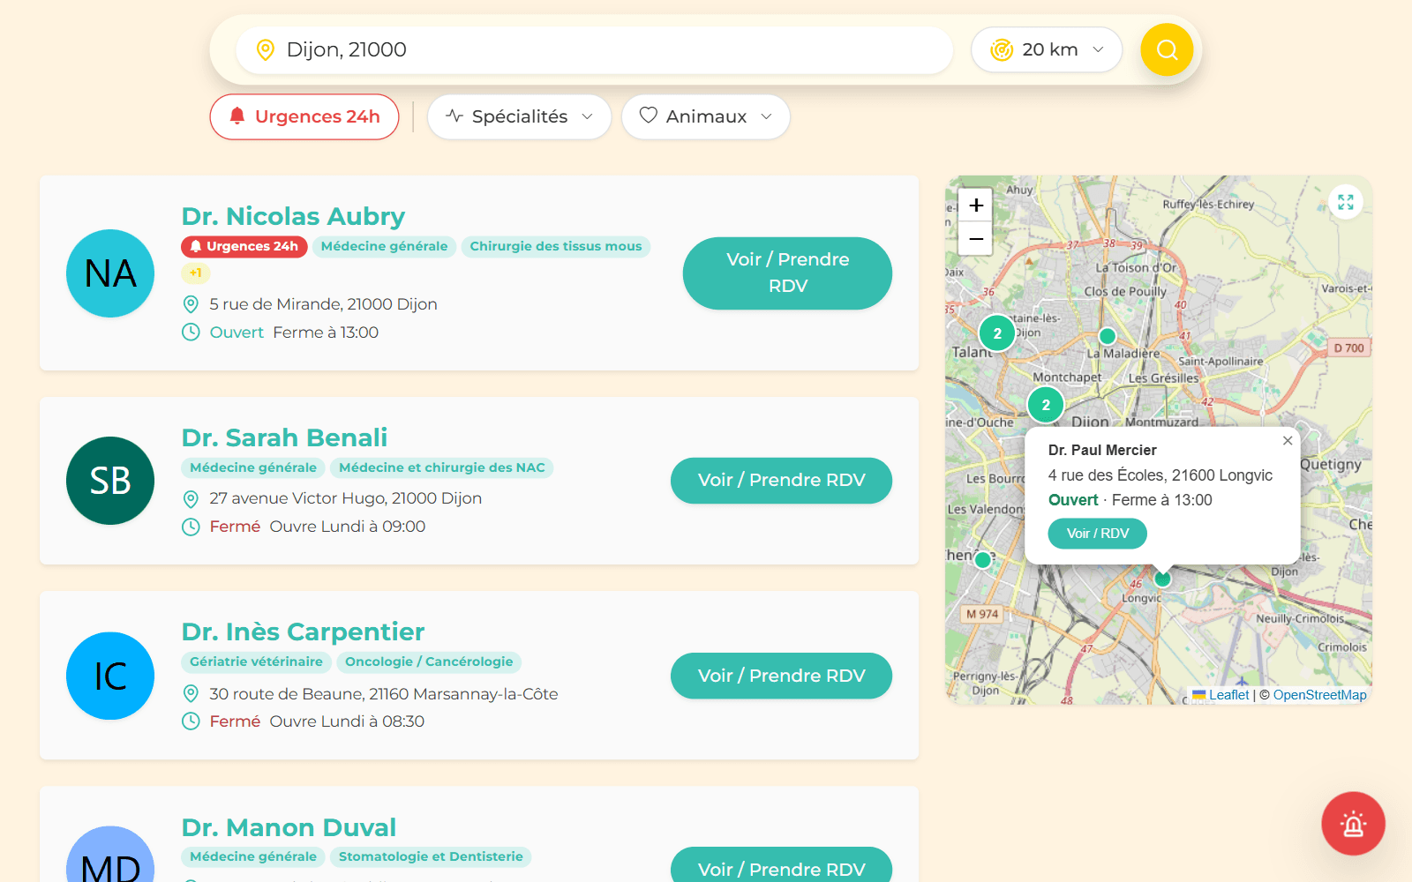
Task: Click Chirurgie des tissus mous tag
Action: 556,246
